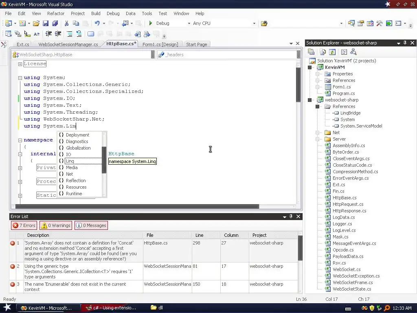This screenshot has width=417, height=313.
Task: Refresh the Solution Explorer tree
Action: click(x=332, y=52)
